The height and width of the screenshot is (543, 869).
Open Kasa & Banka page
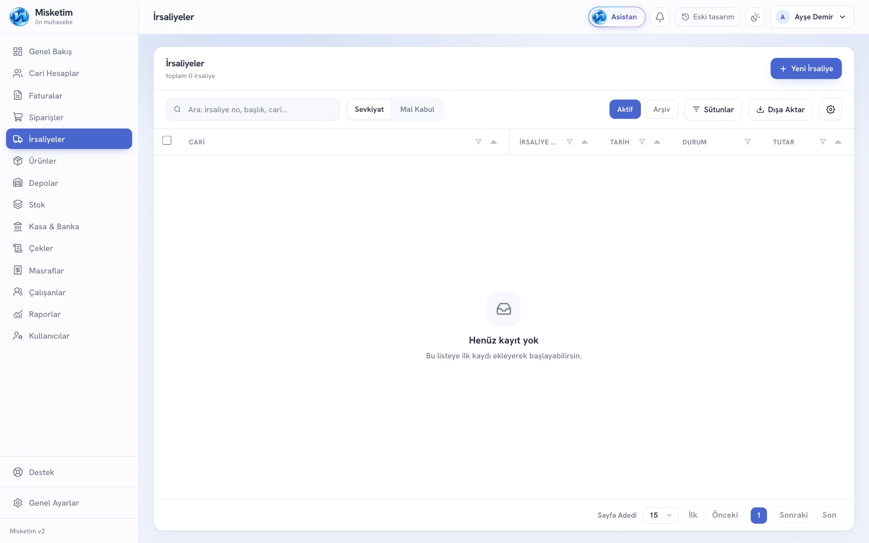click(69, 226)
